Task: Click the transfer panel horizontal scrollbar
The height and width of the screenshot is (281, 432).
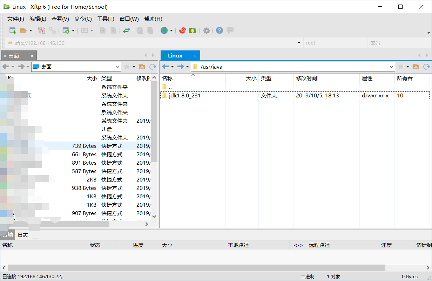Action: (x=196, y=268)
